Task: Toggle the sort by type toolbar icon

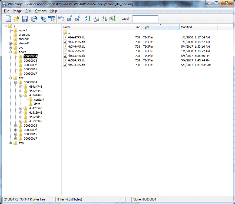Action: pyautogui.click(x=96, y=19)
